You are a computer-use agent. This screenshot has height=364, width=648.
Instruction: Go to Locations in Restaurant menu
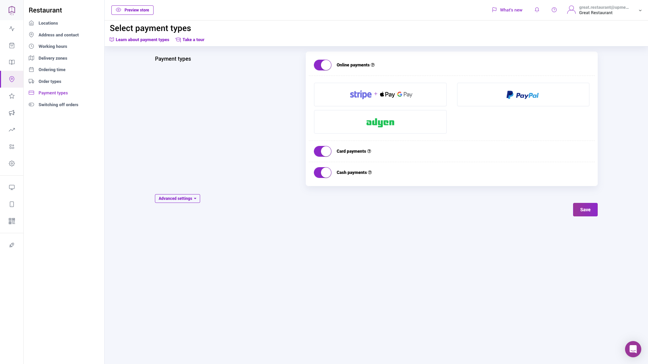point(48,23)
